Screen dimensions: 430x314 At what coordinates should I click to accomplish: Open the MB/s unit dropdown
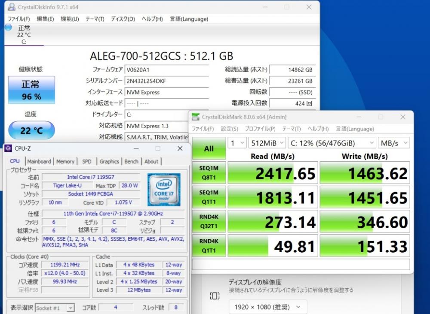pyautogui.click(x=394, y=143)
